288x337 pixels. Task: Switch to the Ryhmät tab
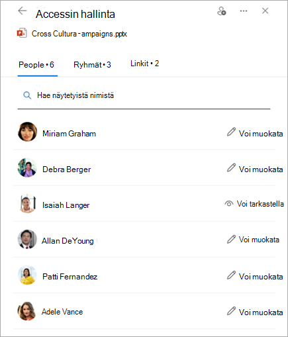pos(92,65)
